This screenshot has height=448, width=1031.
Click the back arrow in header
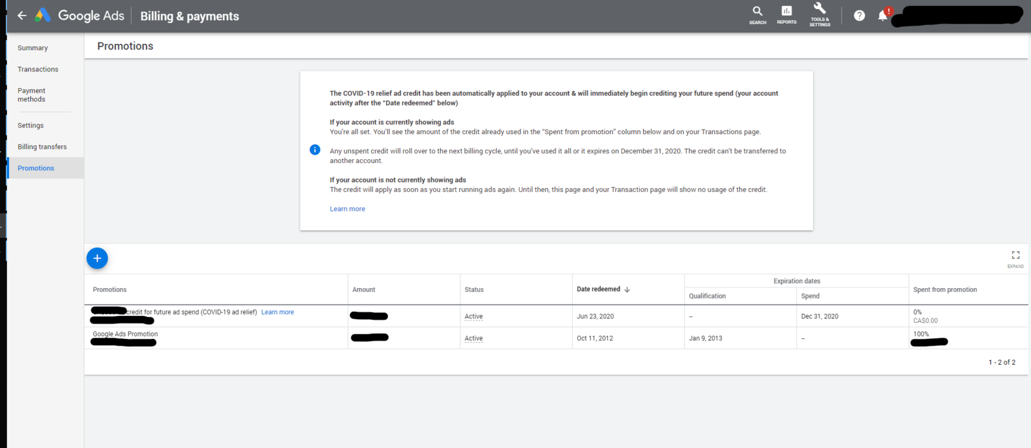coord(22,15)
